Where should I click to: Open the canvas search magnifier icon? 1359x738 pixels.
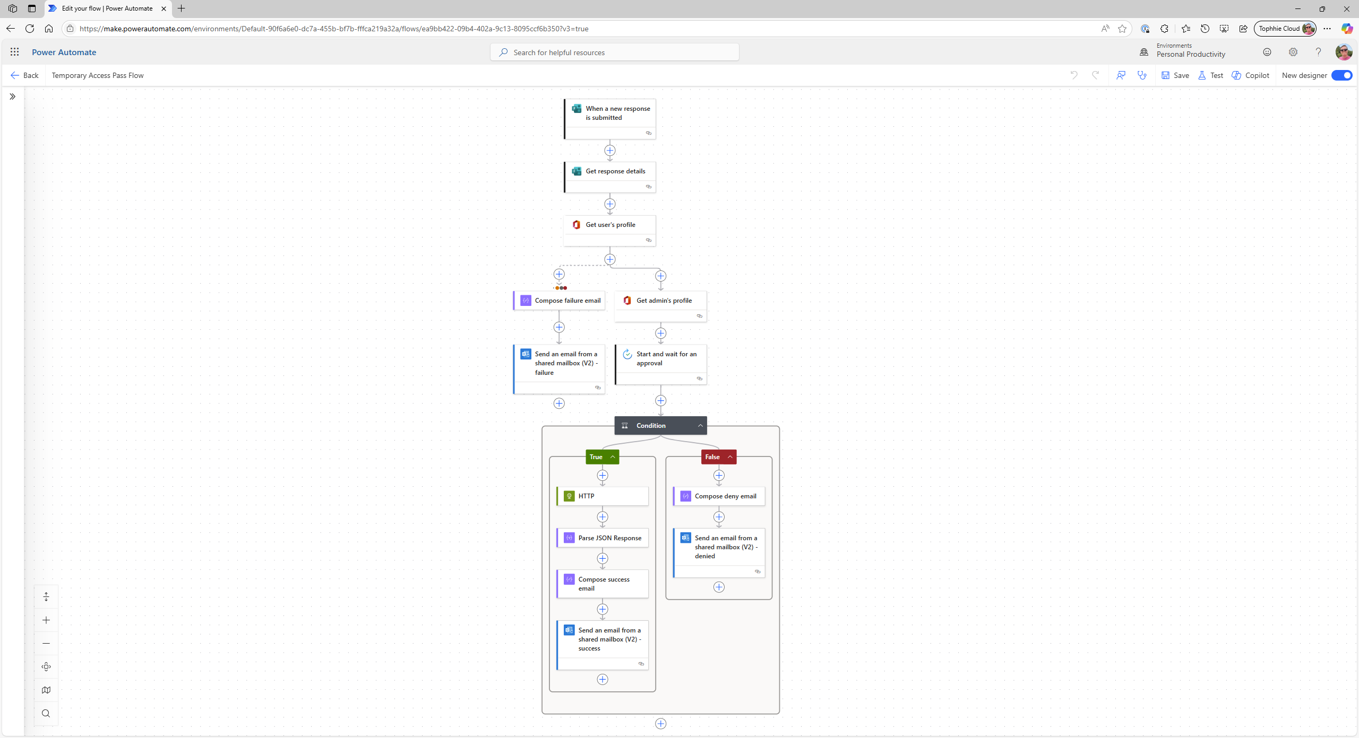[46, 713]
